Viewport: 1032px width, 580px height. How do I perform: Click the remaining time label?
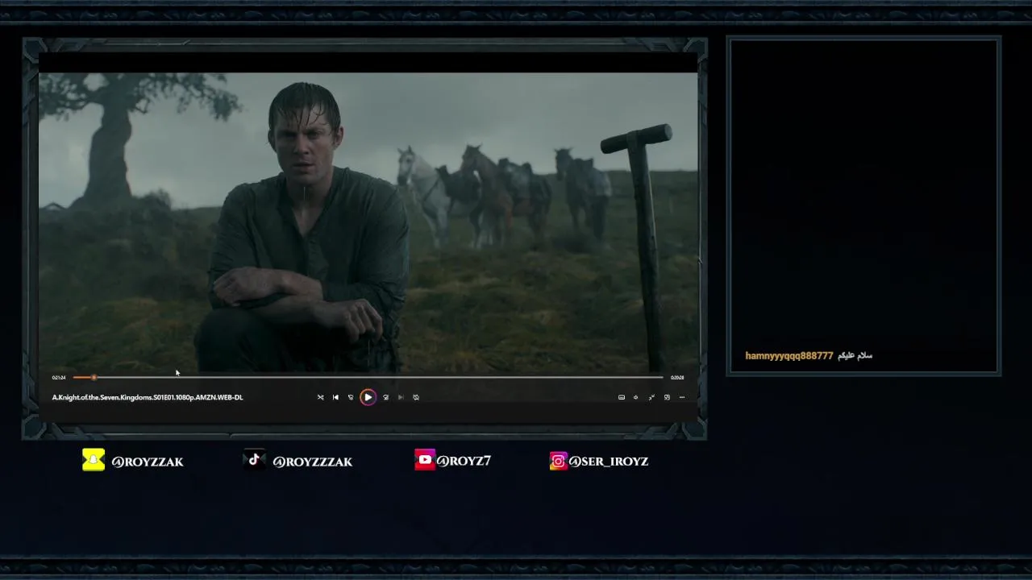[x=677, y=378]
